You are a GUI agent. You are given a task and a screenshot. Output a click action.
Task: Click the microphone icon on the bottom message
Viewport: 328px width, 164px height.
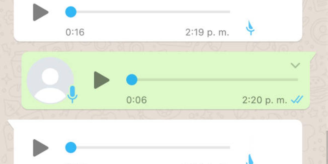pos(250,159)
